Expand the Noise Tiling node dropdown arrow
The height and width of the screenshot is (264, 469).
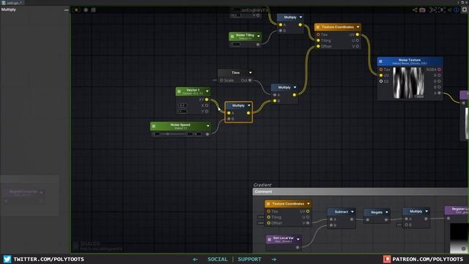tap(259, 37)
